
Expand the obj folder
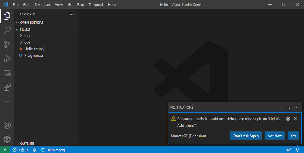click(46, 42)
